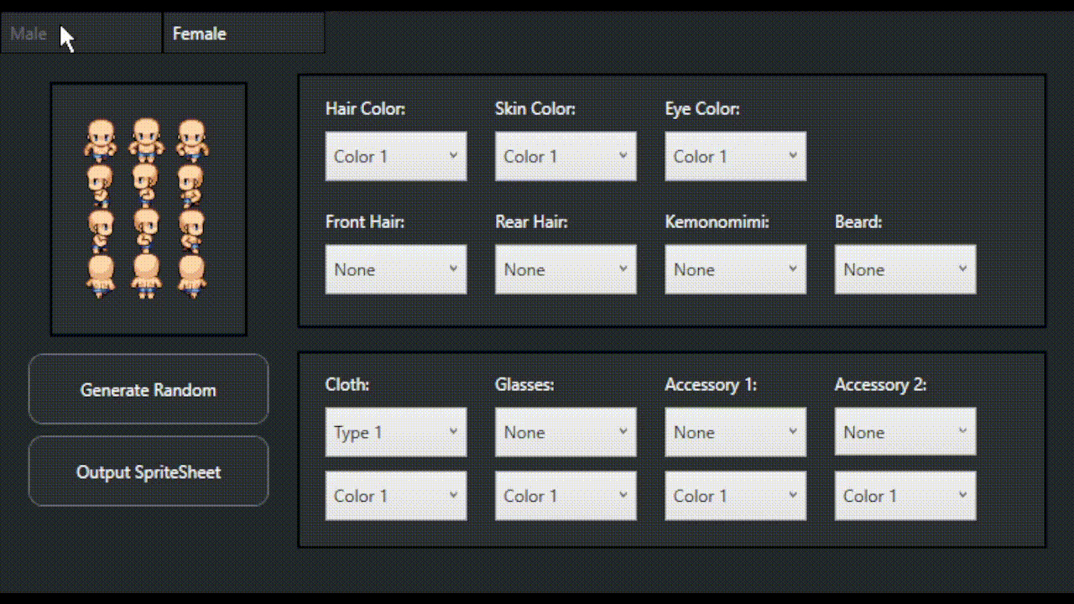1074x604 pixels.
Task: Open the Cloth type dropdown
Action: pyautogui.click(x=395, y=432)
